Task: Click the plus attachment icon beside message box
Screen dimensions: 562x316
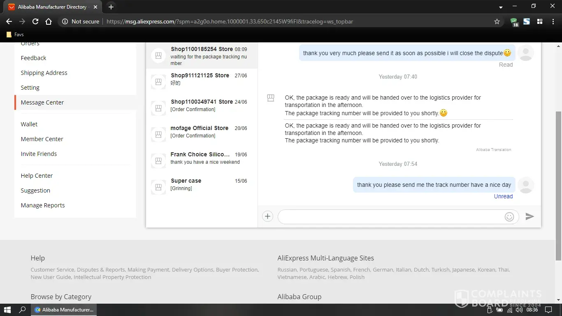Action: [267, 216]
